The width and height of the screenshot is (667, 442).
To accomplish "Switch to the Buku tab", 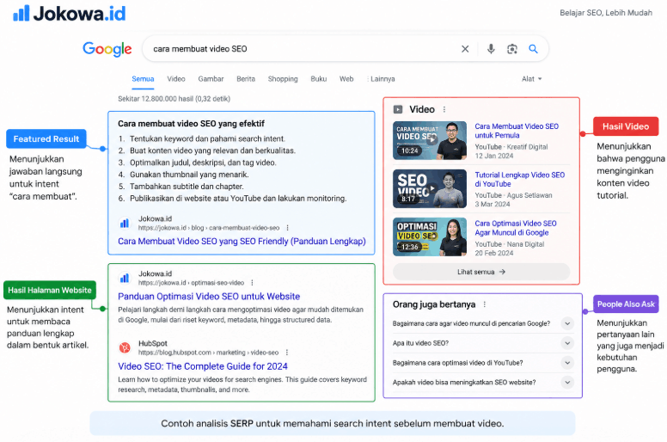I will 319,79.
